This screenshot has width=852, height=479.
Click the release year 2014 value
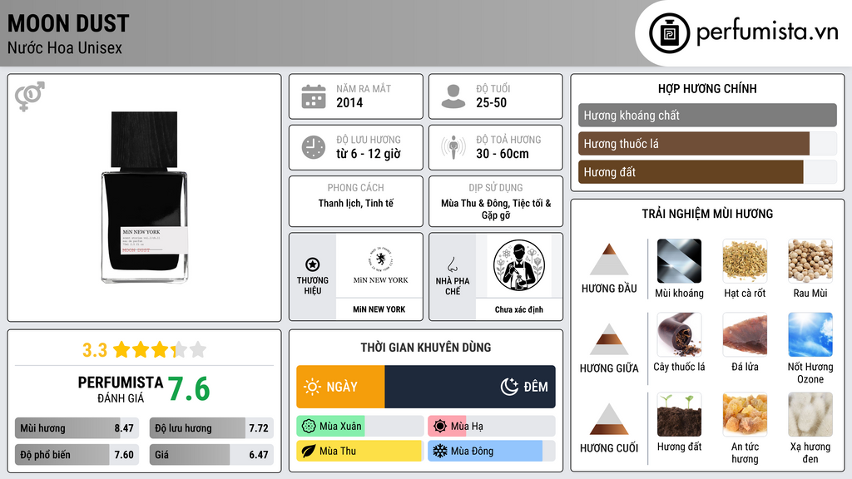(x=349, y=102)
